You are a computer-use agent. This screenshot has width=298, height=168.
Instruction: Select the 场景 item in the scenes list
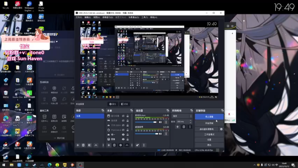89,116
